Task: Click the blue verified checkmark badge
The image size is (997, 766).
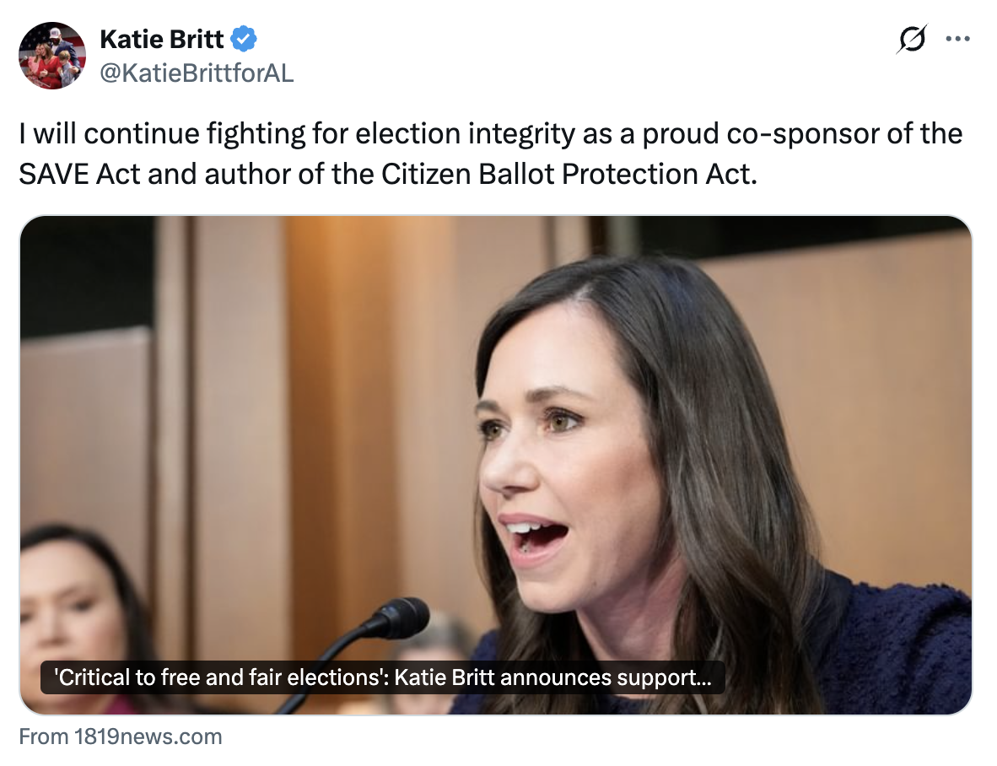Action: pos(245,39)
